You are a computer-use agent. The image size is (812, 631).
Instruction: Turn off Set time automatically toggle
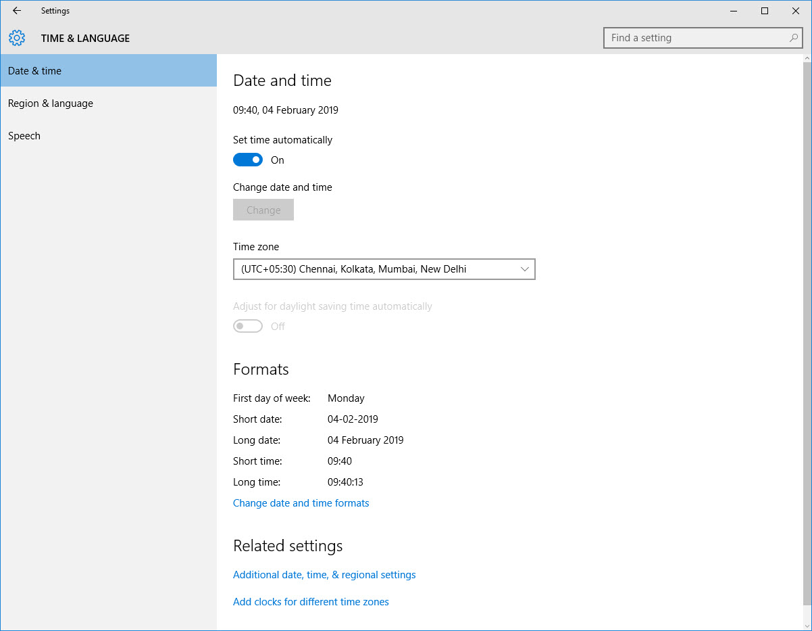tap(248, 160)
